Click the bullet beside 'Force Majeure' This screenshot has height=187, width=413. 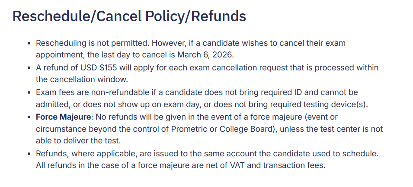pos(29,117)
